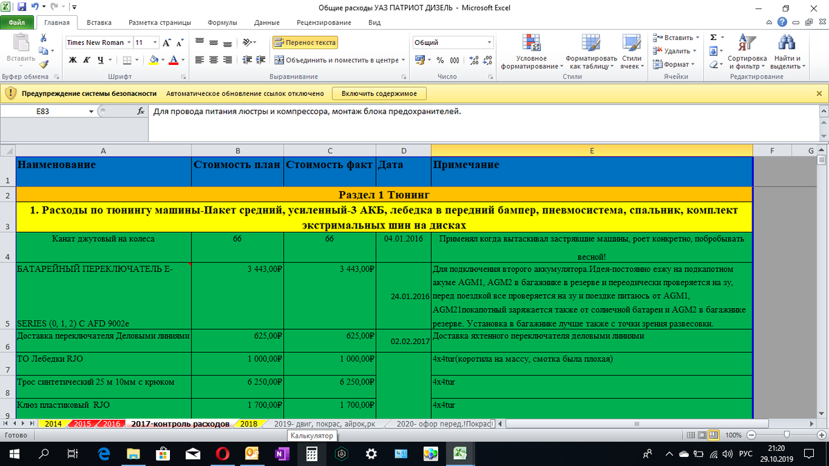Apply italic with the К button
The image size is (829, 466).
pos(86,59)
